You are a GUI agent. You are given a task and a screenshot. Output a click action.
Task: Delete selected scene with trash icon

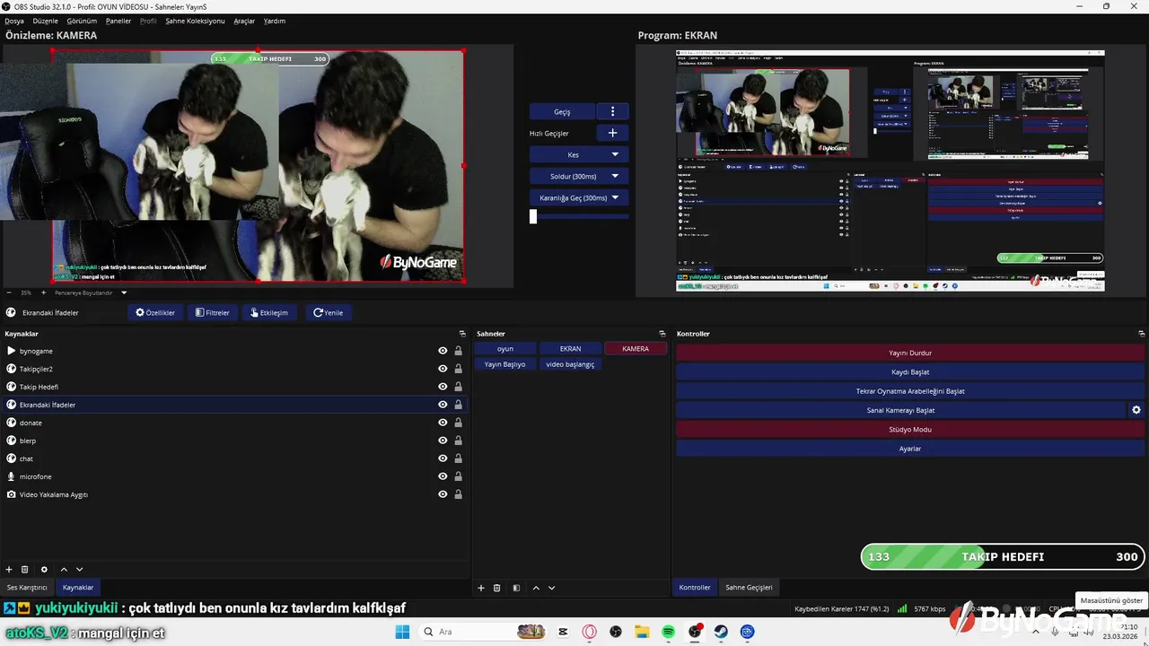pos(497,588)
